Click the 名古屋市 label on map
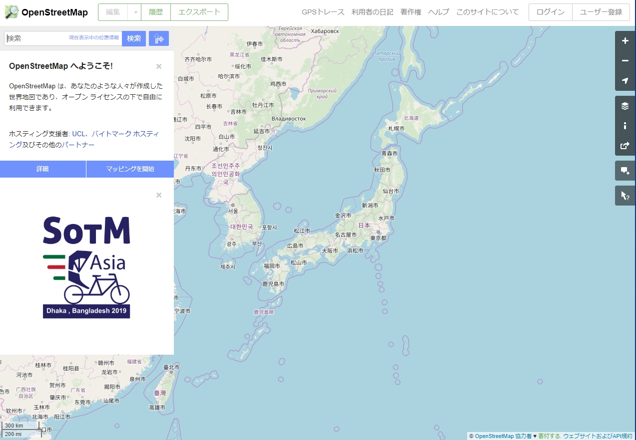636x440 pixels. point(346,234)
